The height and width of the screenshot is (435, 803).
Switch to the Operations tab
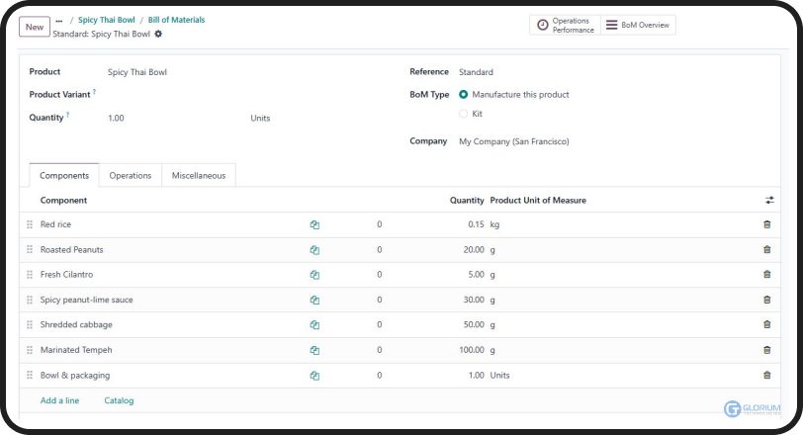(x=131, y=176)
